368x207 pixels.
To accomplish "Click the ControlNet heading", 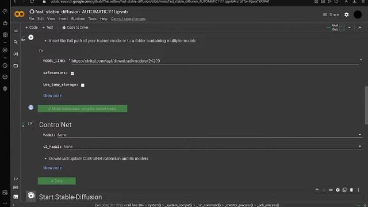I will (55, 125).
